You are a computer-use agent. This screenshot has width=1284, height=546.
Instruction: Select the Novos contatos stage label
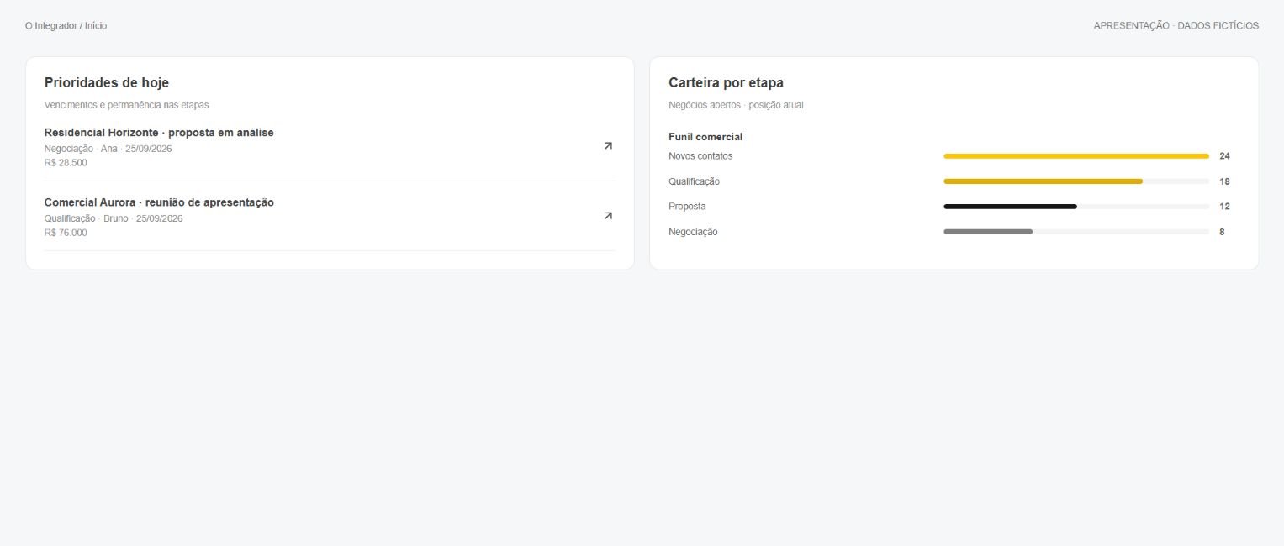tap(700, 156)
